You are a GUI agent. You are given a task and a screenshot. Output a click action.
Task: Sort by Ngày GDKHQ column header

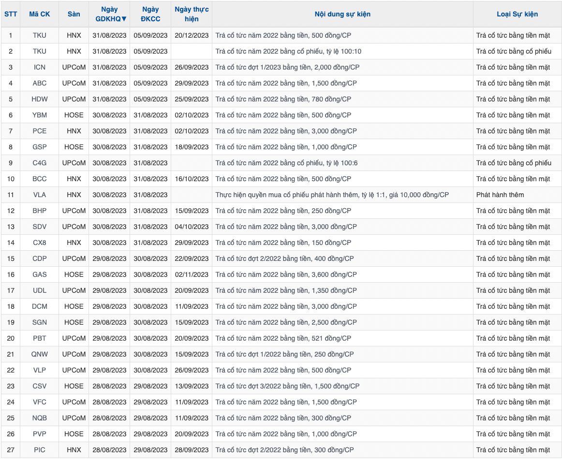(109, 14)
